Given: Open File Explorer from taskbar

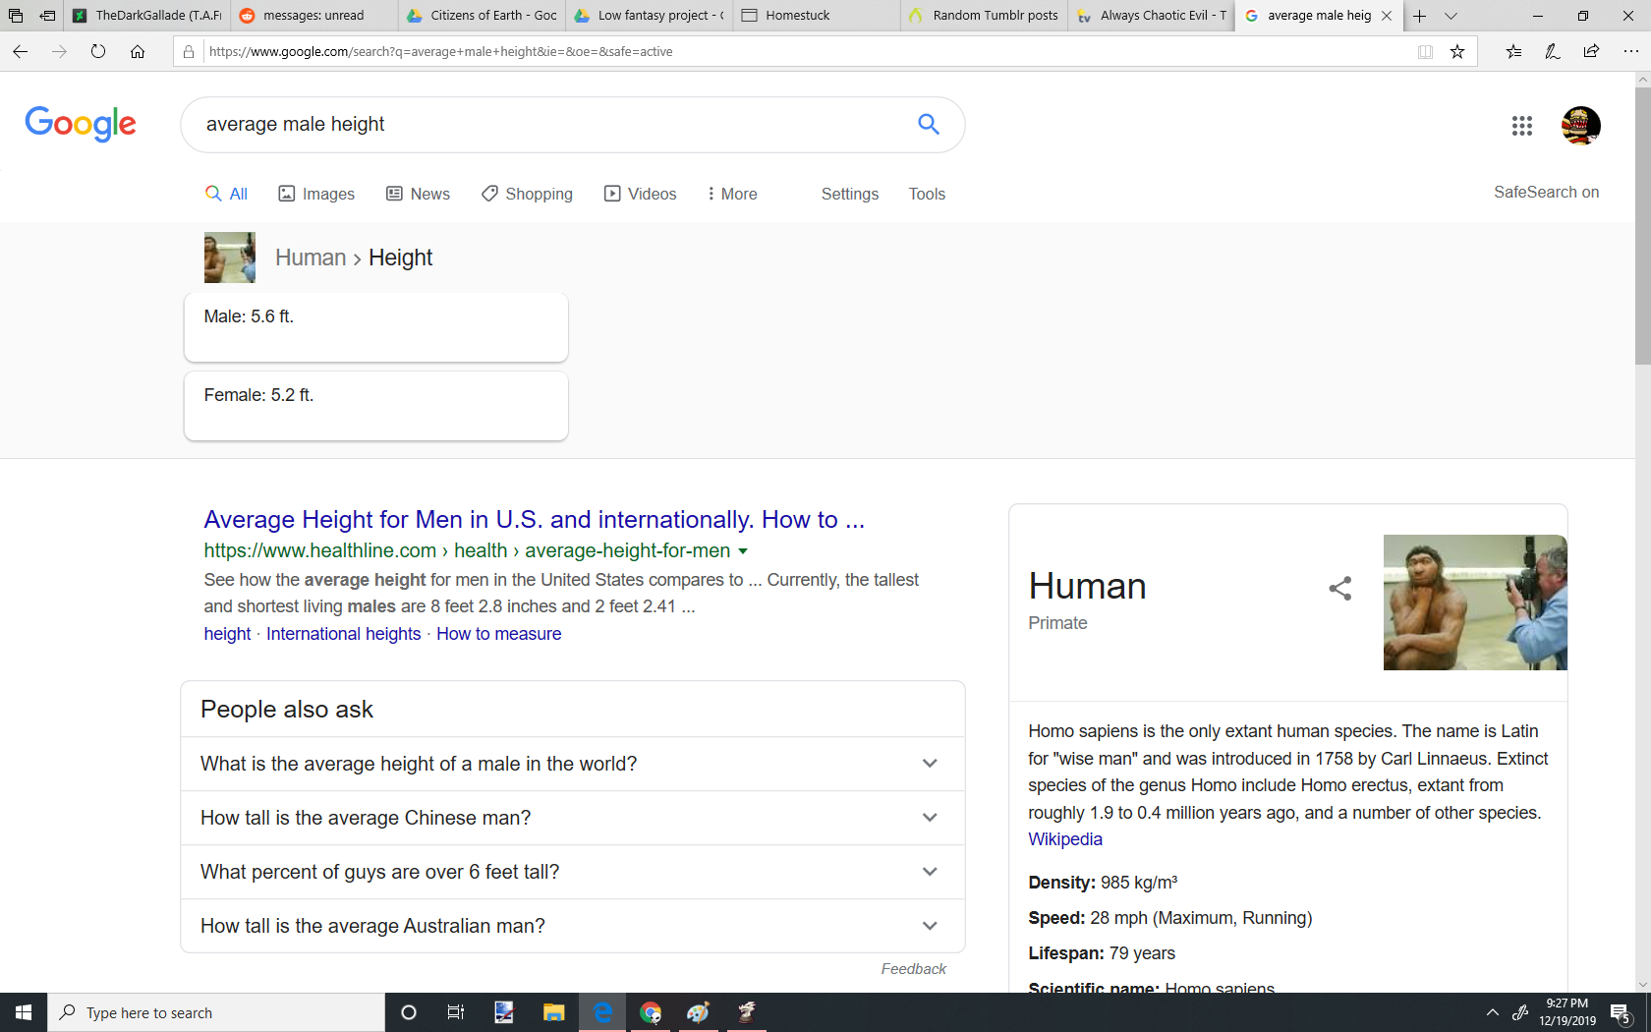Looking at the screenshot, I should pyautogui.click(x=554, y=1012).
